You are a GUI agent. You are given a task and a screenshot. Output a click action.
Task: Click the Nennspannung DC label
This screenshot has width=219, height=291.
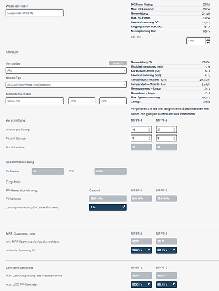tap(143, 31)
